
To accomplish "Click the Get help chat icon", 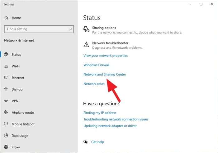I will coord(86,142).
